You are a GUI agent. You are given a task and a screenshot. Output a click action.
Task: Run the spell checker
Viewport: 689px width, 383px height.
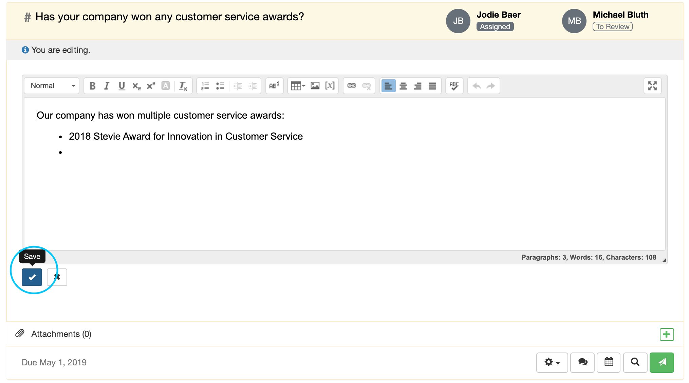[454, 86]
